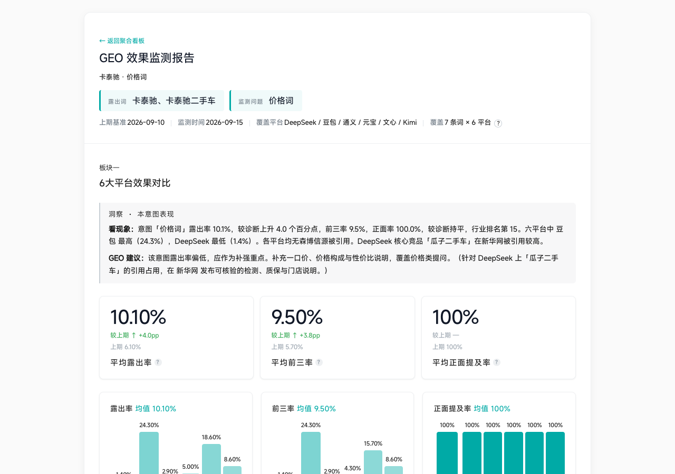Viewport: 675px width, 474px height.
Task: Click the 4.30% label in 前三率 chart
Action: coord(353,468)
